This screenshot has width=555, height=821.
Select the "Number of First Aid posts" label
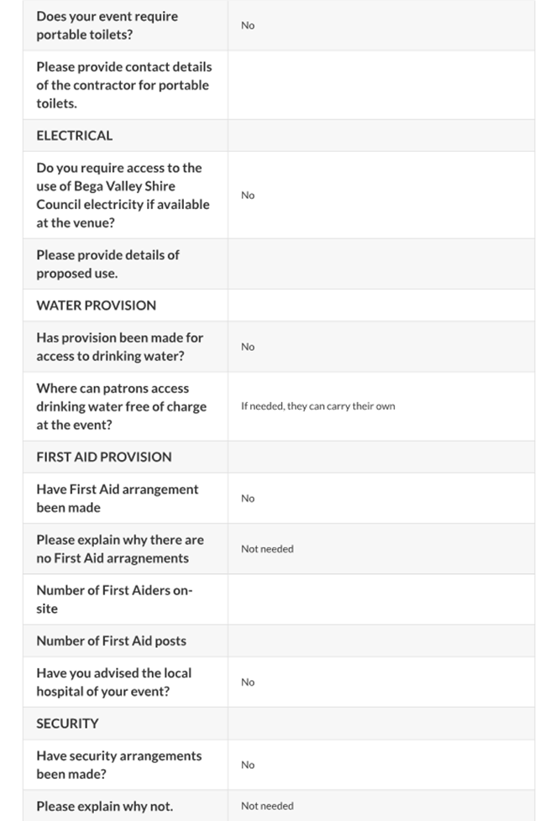tap(111, 641)
